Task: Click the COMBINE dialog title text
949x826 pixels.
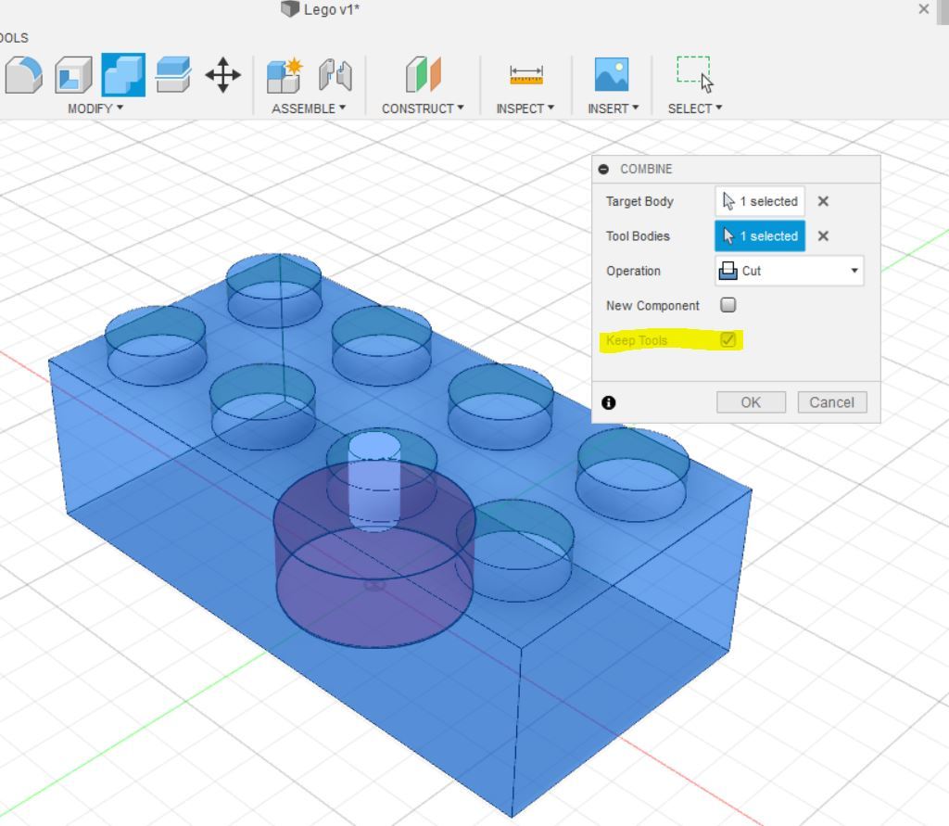Action: [x=646, y=169]
